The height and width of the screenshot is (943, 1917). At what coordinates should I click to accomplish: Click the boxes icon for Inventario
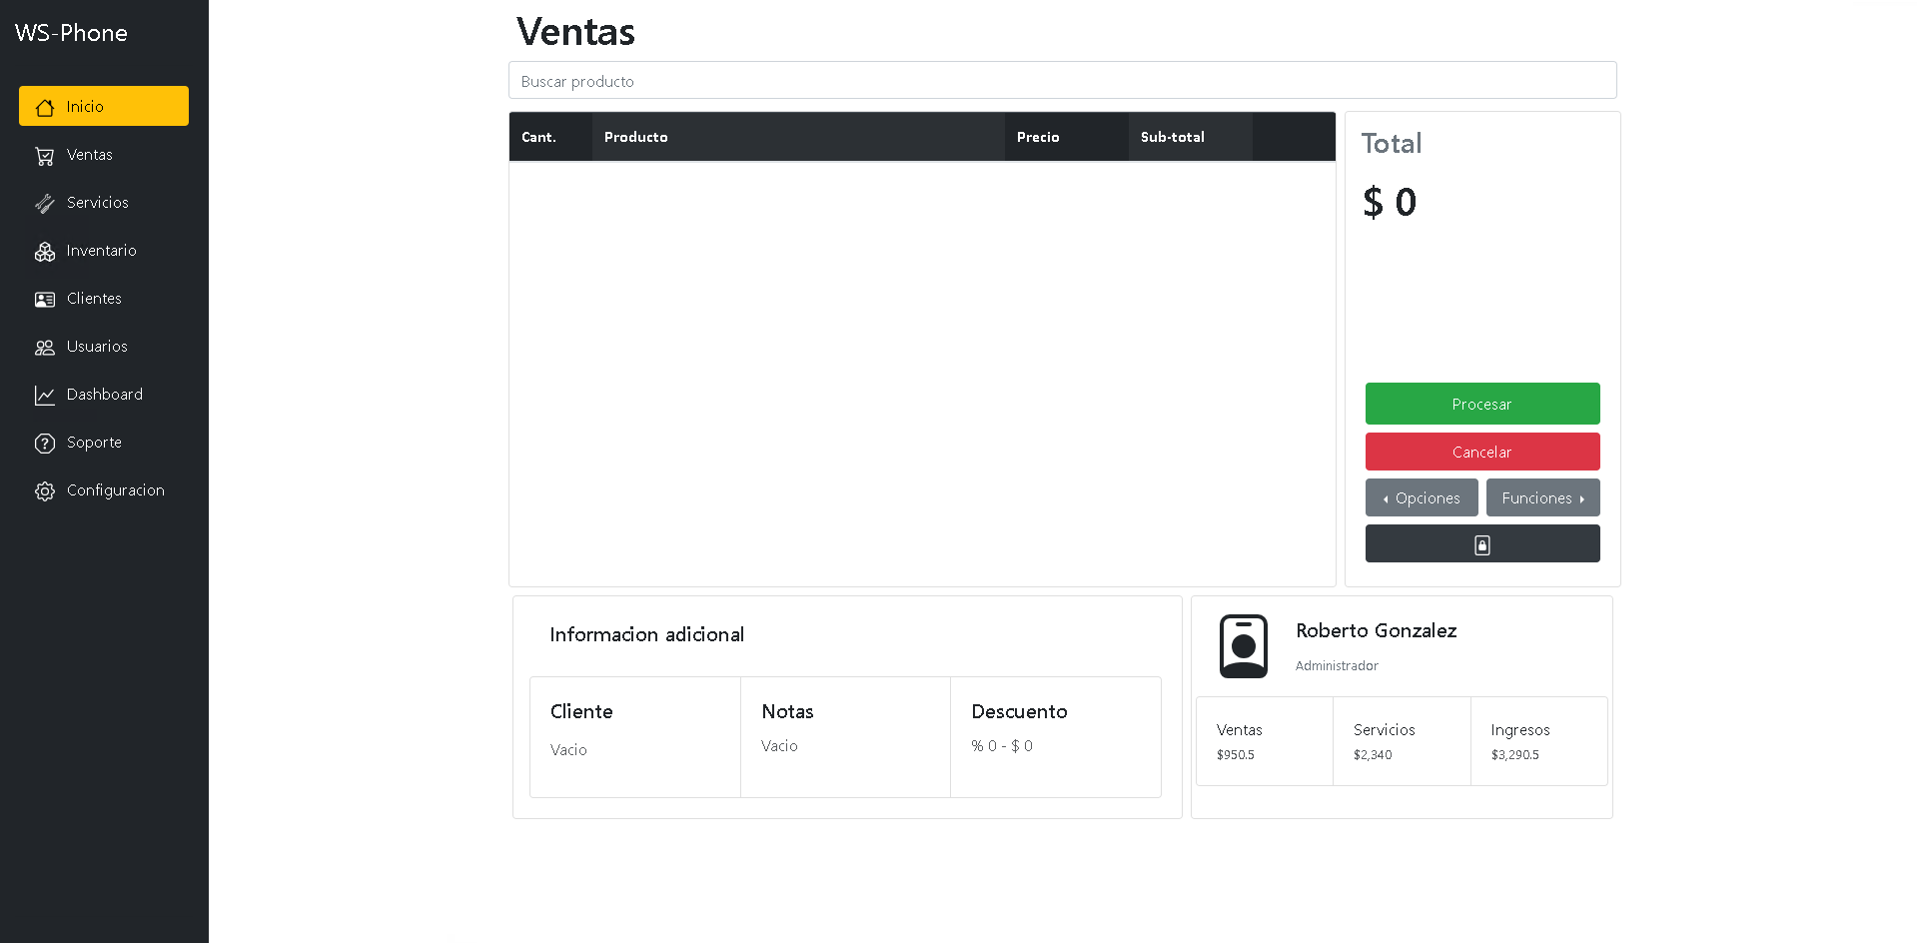[x=45, y=252]
